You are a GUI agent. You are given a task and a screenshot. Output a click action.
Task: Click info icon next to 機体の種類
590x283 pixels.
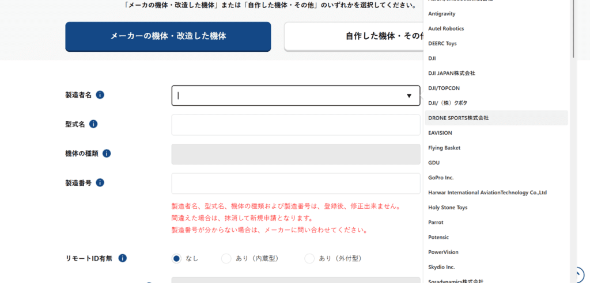107,154
